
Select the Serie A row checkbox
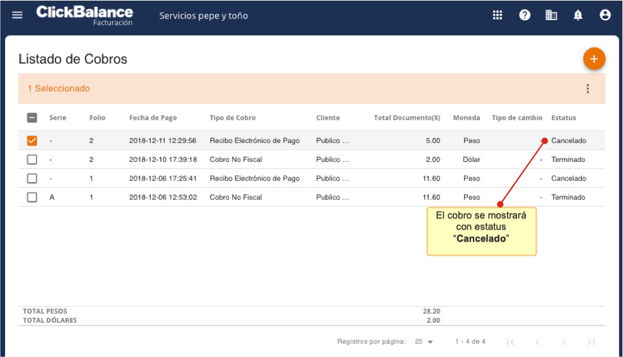point(32,198)
